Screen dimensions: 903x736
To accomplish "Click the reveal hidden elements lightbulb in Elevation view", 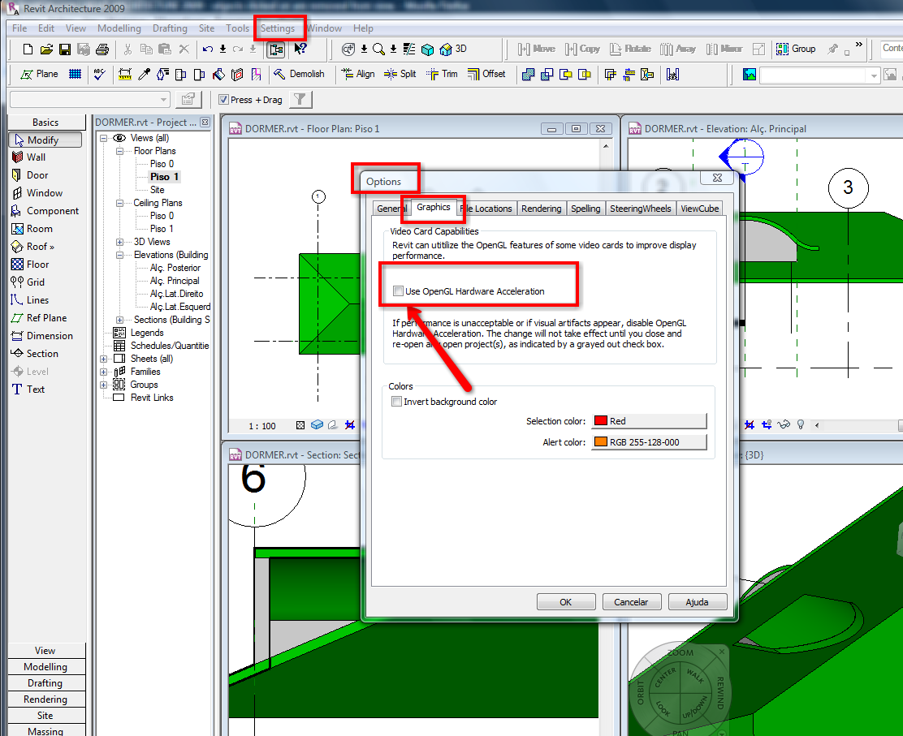I will pos(801,424).
